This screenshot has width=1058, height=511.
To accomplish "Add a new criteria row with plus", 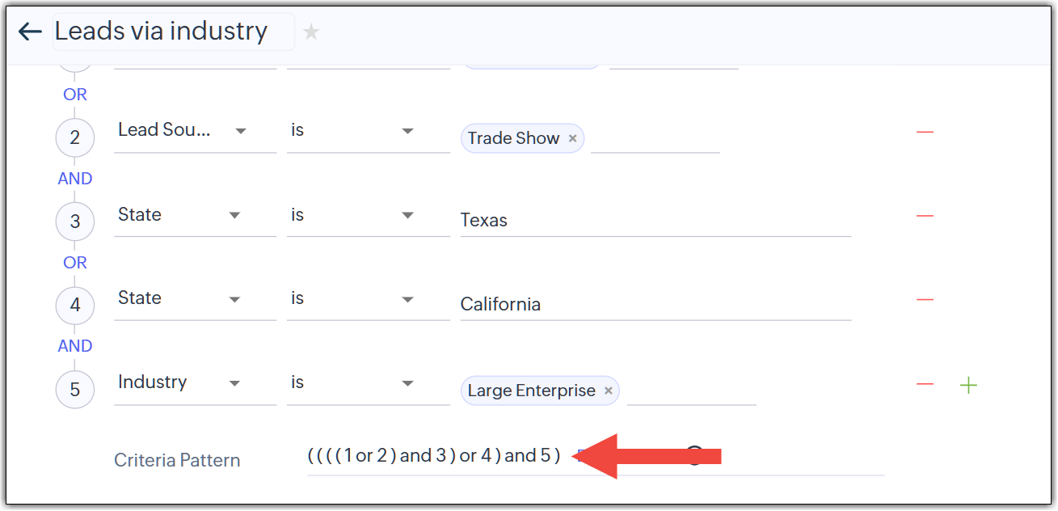I will click(968, 385).
